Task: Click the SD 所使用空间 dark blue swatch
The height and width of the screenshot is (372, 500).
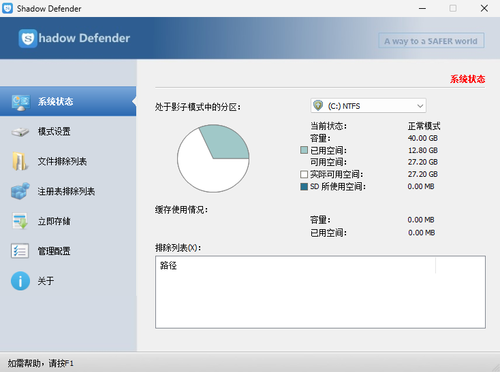Action: point(304,186)
